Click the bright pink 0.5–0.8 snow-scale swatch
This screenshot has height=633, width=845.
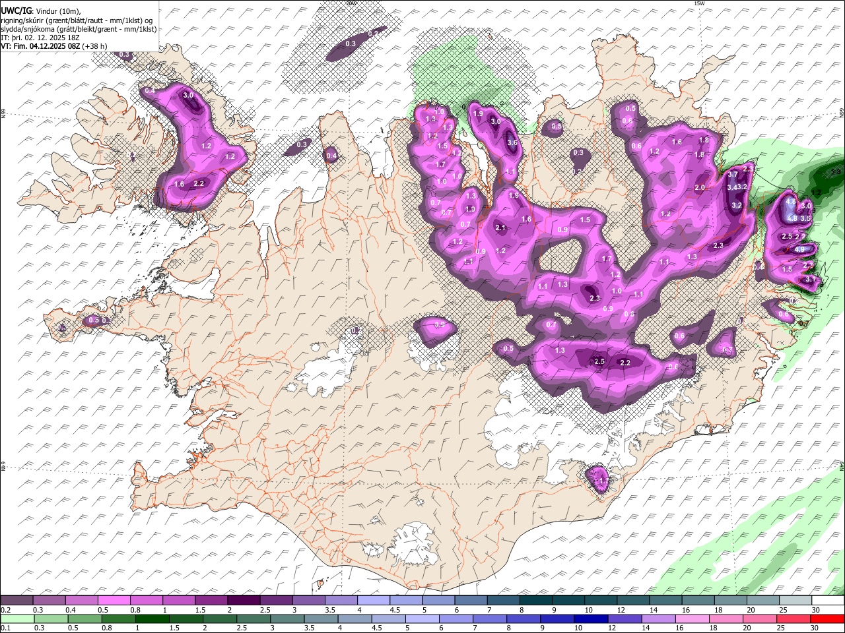pyautogui.click(x=114, y=600)
